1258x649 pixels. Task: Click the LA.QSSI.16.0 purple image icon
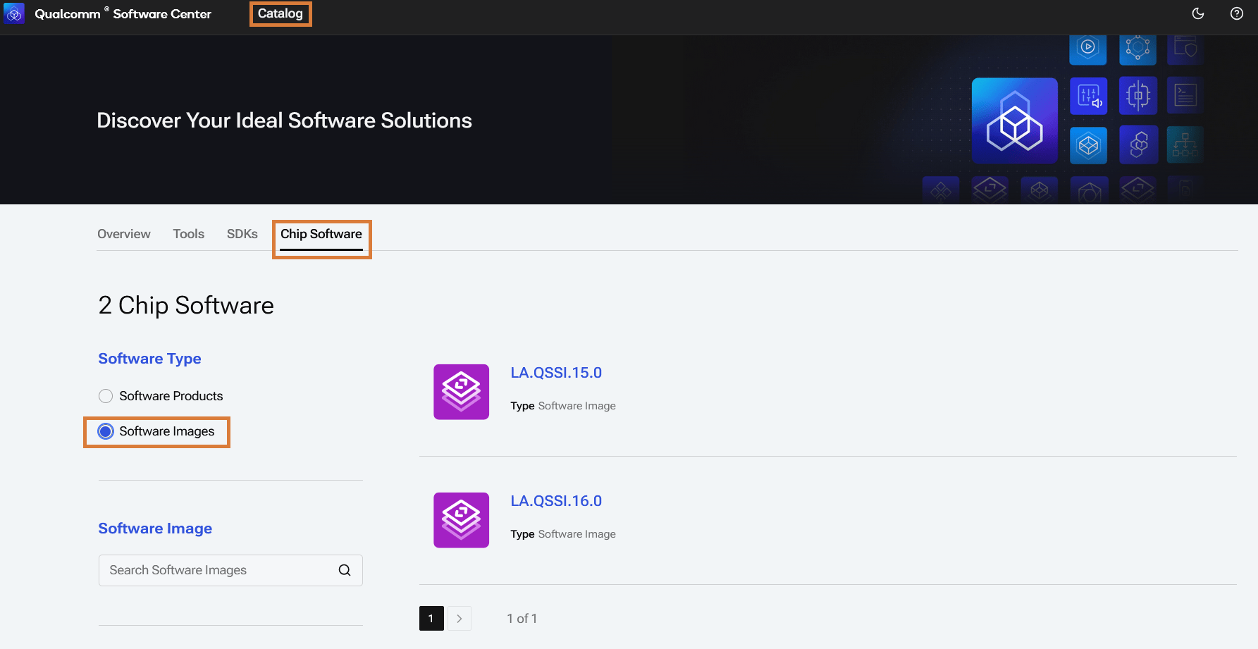click(462, 520)
